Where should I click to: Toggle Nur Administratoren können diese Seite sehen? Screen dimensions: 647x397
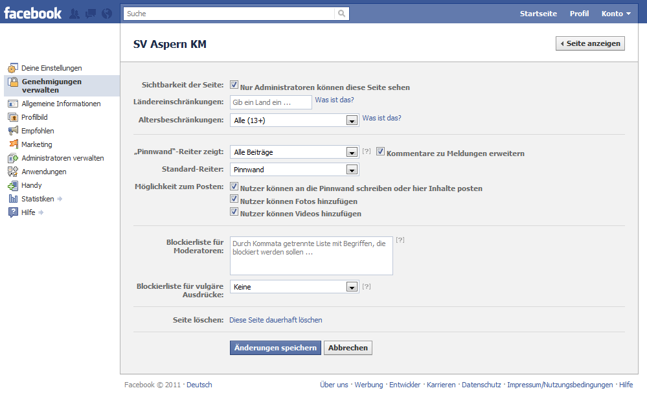[234, 85]
